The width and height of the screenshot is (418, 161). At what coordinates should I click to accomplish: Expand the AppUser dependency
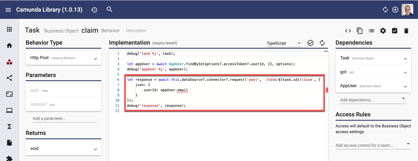[x=373, y=86]
